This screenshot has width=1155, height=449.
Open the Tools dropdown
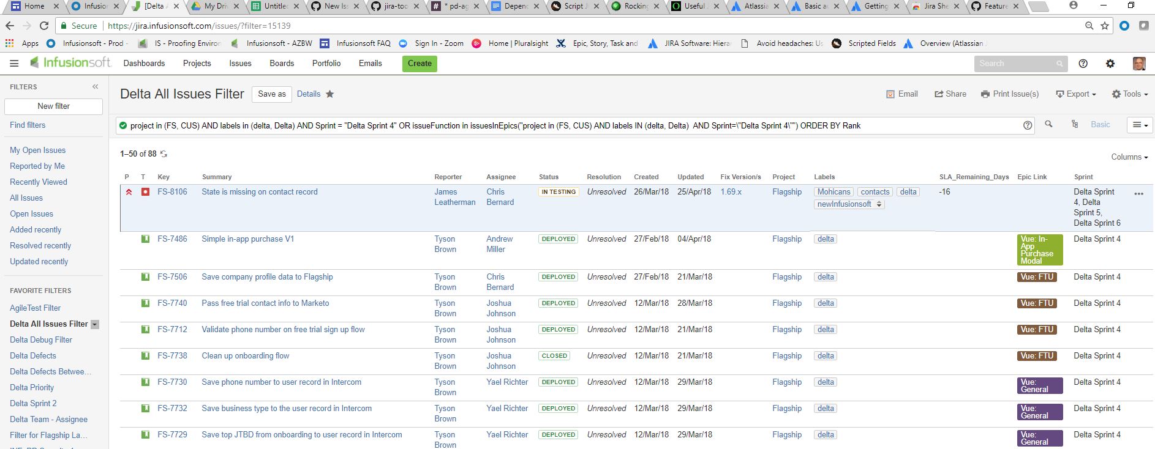pyautogui.click(x=1130, y=94)
